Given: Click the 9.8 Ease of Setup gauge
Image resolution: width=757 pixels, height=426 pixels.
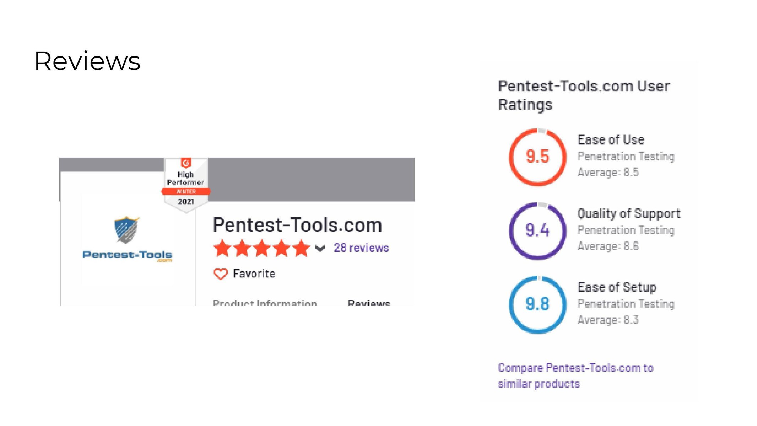Looking at the screenshot, I should [537, 304].
